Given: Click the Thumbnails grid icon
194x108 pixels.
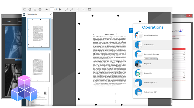Looking at the screenshot, I should pyautogui.click(x=24, y=15).
